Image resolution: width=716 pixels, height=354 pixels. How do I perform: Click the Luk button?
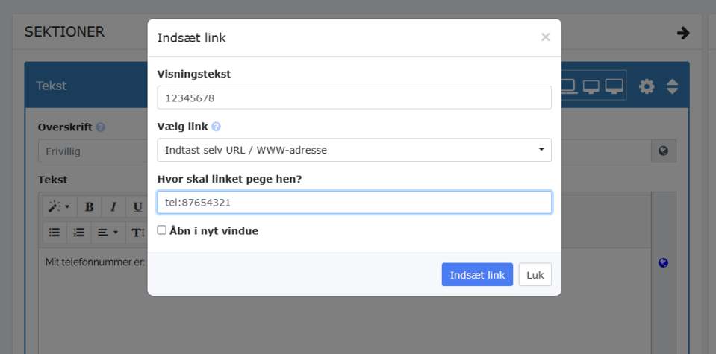point(535,275)
